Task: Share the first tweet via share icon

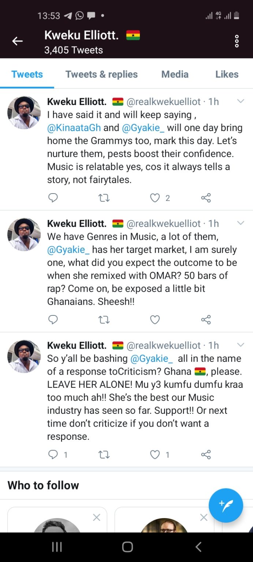Action: coord(206,198)
